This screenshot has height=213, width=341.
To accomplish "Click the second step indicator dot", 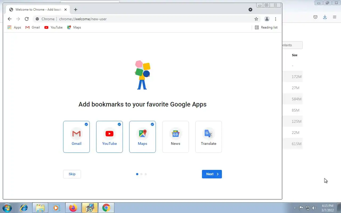I will tap(141, 174).
